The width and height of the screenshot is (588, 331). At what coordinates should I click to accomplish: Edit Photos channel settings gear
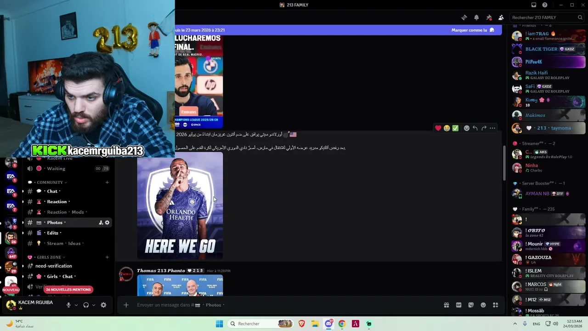(x=107, y=223)
